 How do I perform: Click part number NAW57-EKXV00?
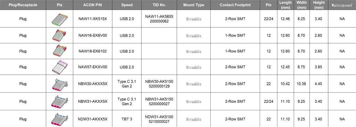(x=92, y=67)
